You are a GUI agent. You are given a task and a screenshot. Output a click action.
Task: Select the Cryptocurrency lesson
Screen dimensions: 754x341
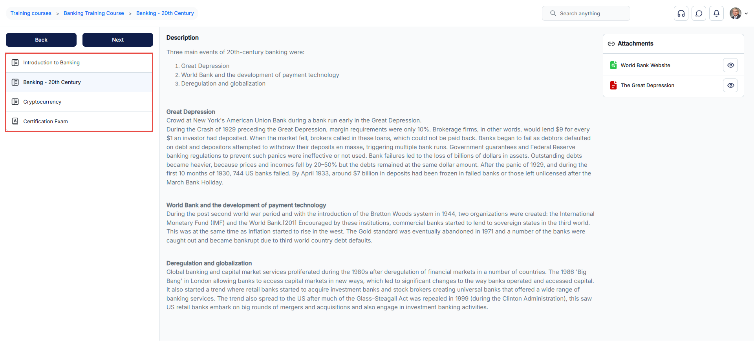tap(42, 102)
